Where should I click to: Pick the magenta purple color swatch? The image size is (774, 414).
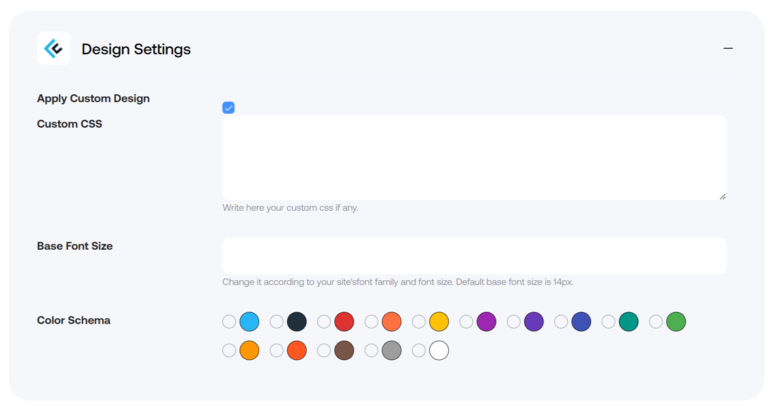tap(486, 322)
